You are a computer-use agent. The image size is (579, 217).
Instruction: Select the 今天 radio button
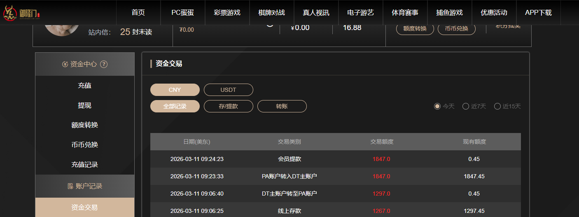437,106
